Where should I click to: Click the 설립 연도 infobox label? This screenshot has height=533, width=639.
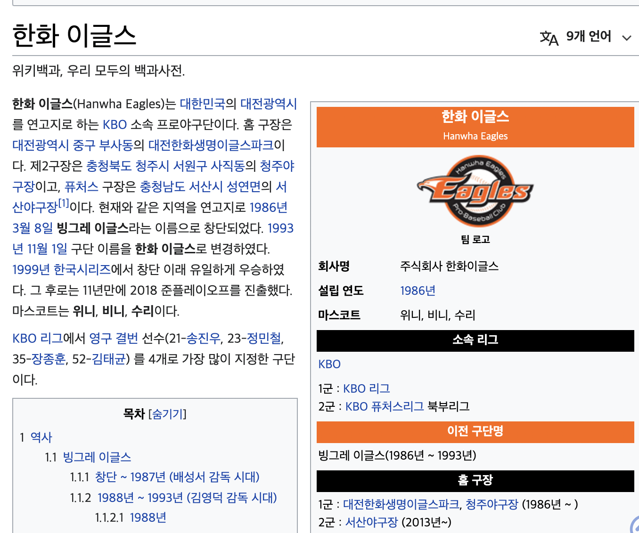coord(341,291)
